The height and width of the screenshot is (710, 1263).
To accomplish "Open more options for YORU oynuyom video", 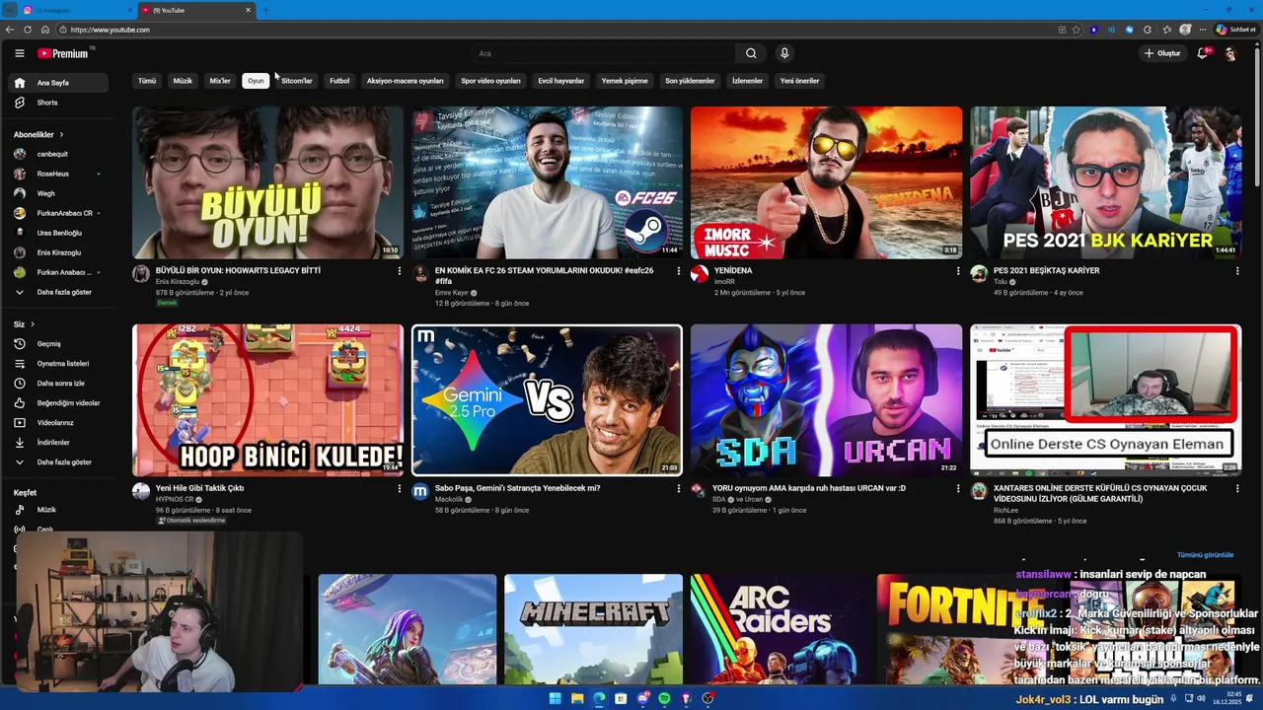I will (x=957, y=489).
